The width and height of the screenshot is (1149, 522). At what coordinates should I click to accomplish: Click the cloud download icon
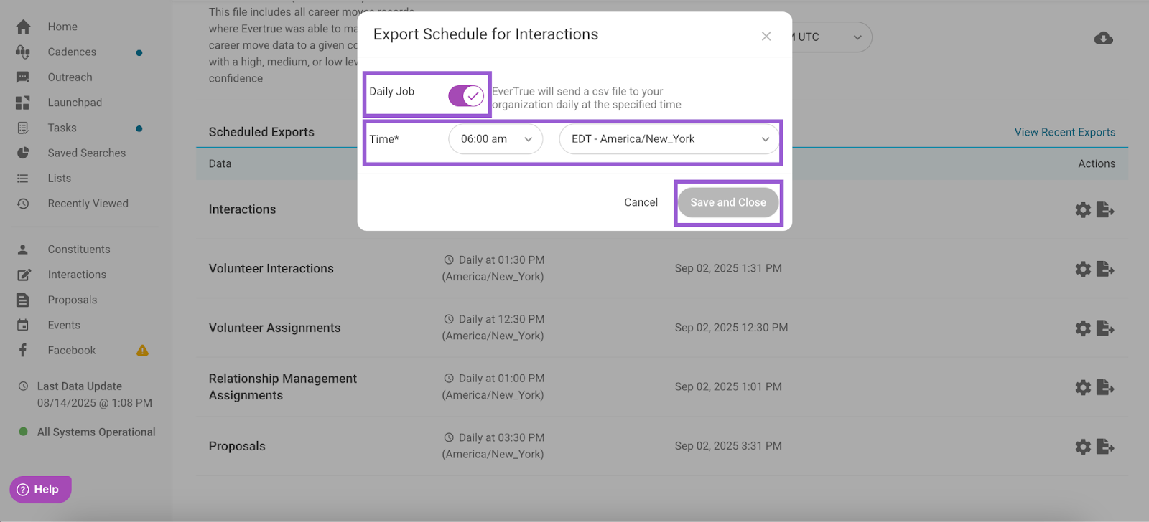point(1103,38)
